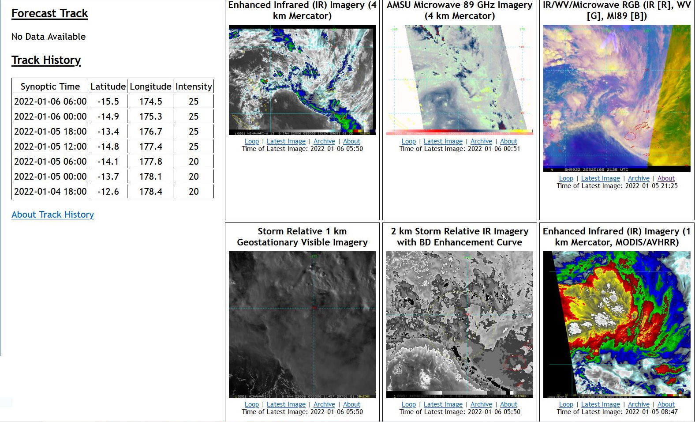Select the 2022-01-04 18:00 synoptic time cell
The image size is (695, 422).
coord(50,192)
